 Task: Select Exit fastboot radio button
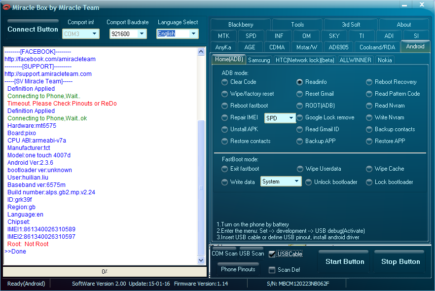coord(224,169)
